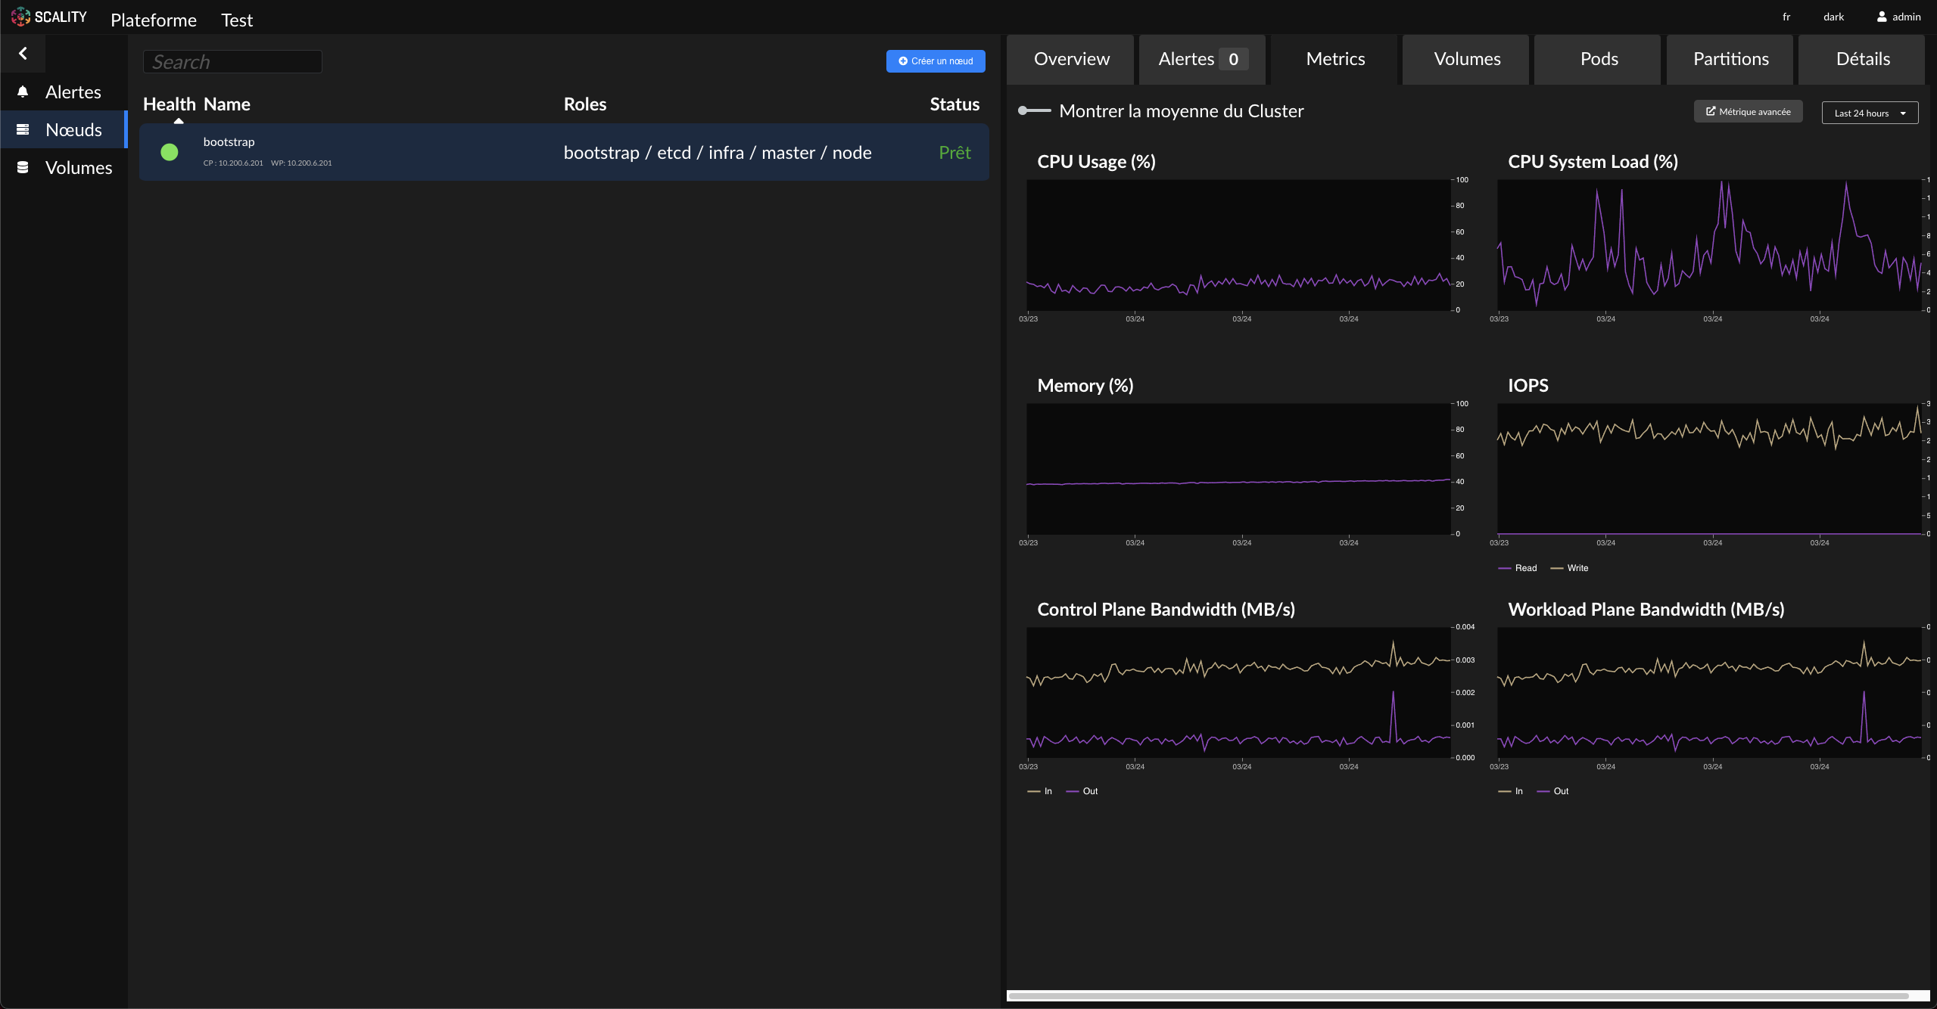Click the Volumes database icon in sidebar
The height and width of the screenshot is (1009, 1937).
point(23,167)
